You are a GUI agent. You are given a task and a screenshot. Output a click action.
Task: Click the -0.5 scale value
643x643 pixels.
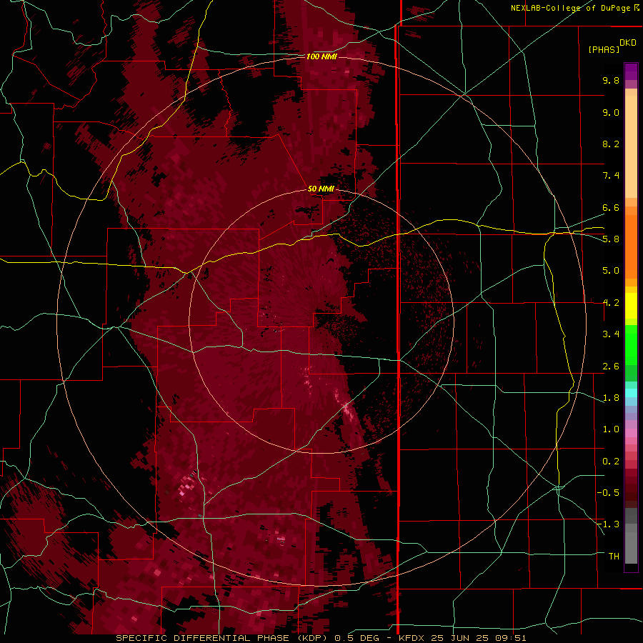[x=608, y=493]
